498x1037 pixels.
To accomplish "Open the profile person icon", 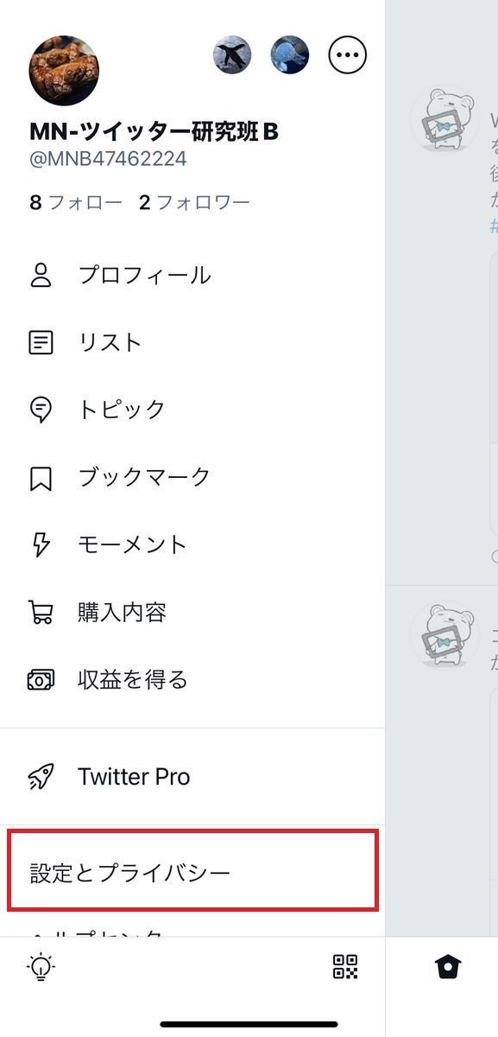I will pos(41,276).
